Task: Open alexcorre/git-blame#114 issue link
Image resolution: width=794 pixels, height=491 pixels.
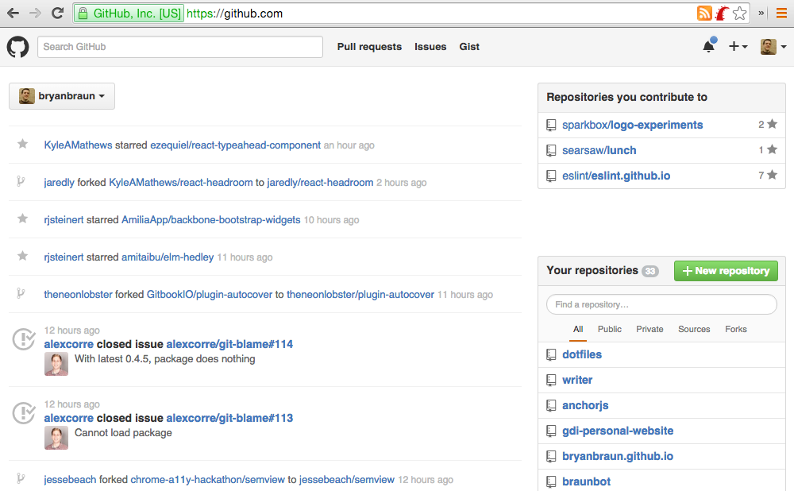Action: point(229,344)
